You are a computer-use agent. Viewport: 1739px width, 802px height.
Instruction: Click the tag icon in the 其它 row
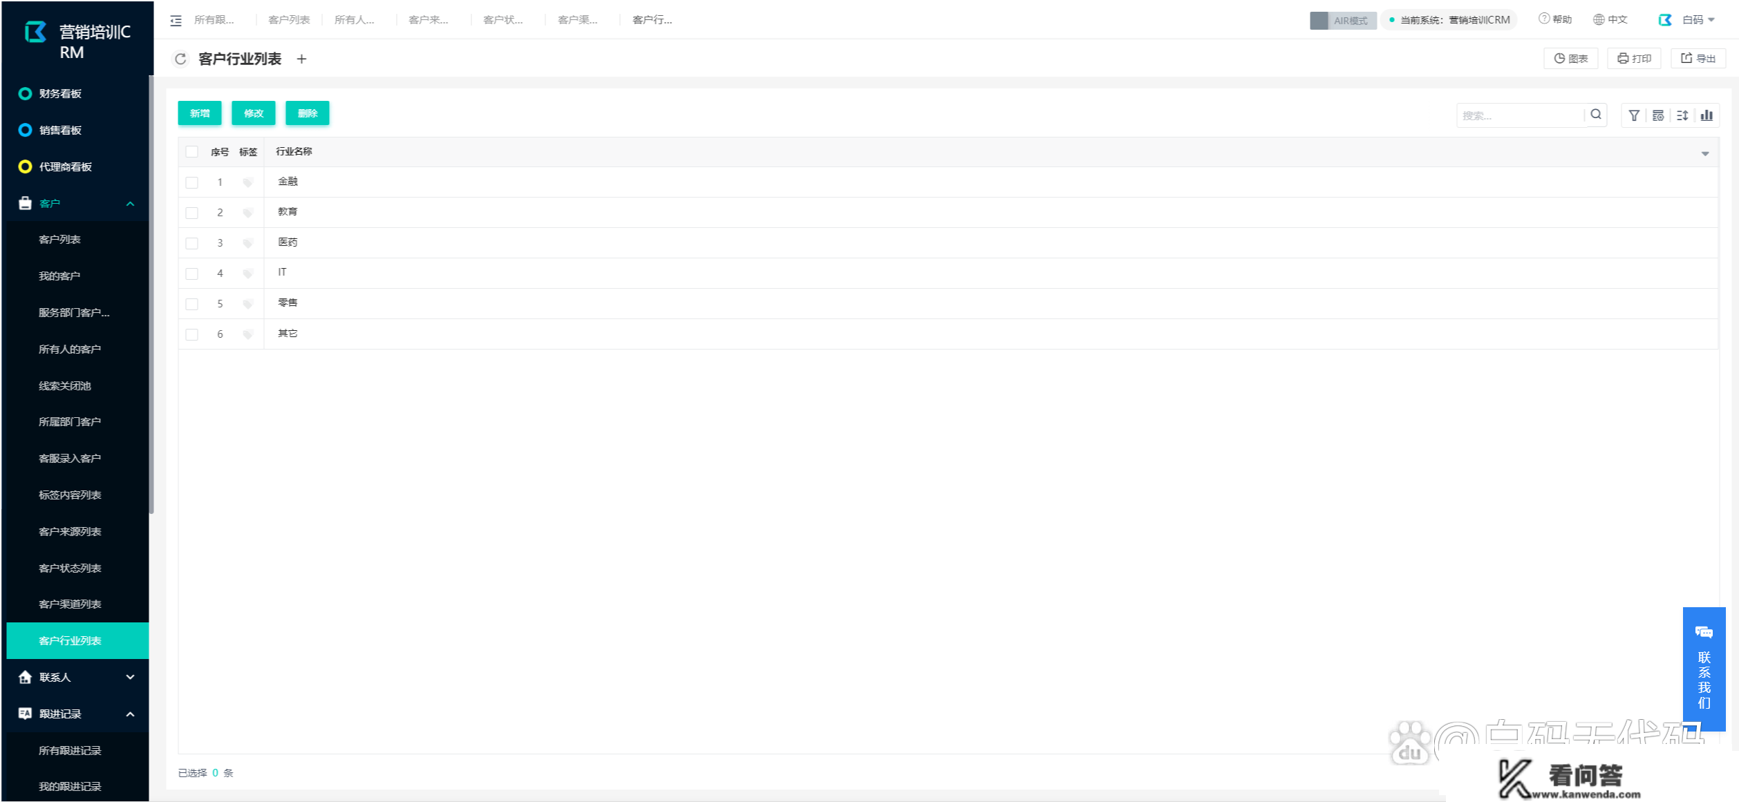click(x=247, y=334)
